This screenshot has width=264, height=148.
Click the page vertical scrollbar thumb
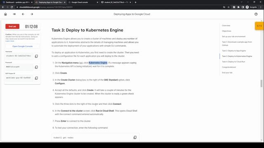point(261,83)
